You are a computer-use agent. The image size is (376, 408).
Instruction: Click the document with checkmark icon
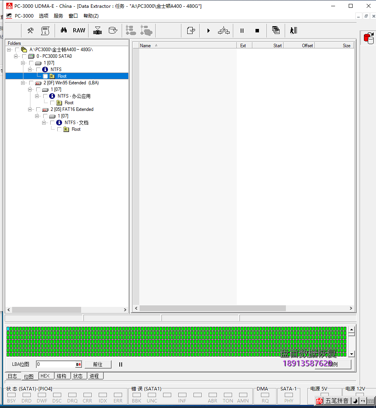(x=191, y=31)
